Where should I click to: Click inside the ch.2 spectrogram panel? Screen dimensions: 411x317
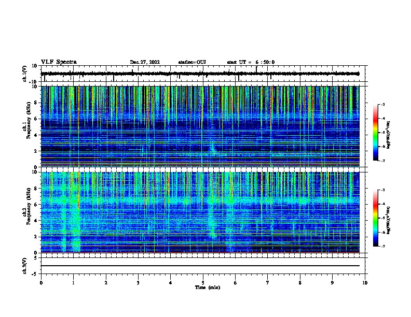[200, 212]
